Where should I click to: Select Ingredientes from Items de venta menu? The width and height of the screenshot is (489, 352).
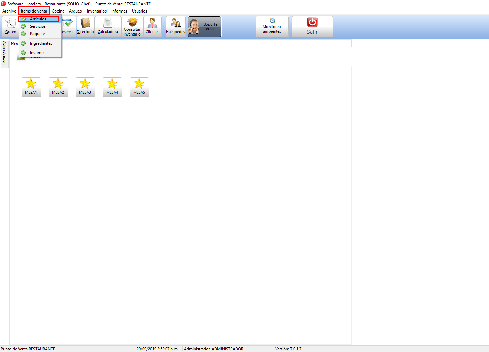coord(41,43)
